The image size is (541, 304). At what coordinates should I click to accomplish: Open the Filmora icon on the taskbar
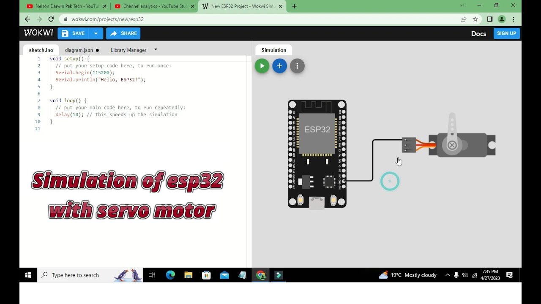click(279, 275)
